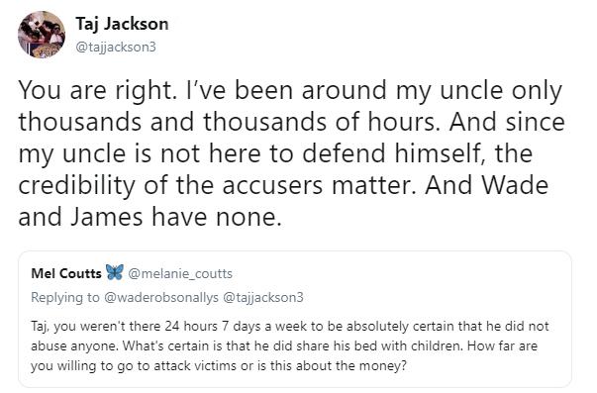
Task: Click the "Replying to" label text
Action: tap(65, 297)
